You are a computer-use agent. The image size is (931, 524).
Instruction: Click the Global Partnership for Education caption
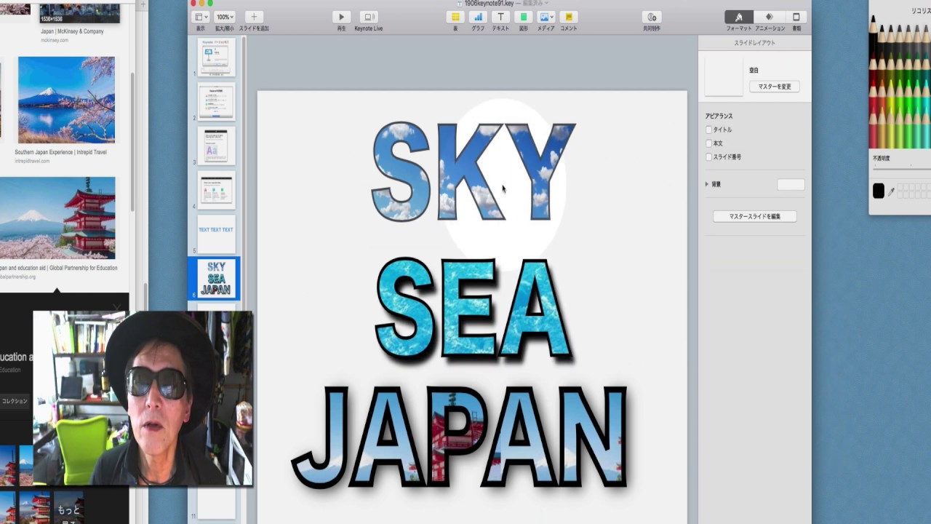click(x=58, y=268)
